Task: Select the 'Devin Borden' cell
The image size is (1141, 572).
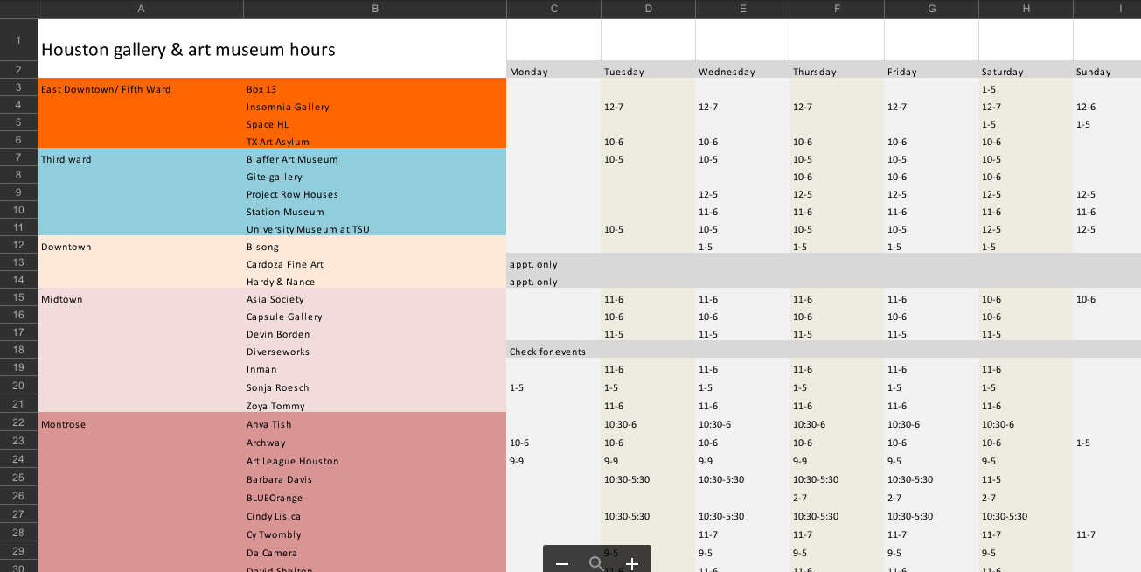Action: (375, 332)
